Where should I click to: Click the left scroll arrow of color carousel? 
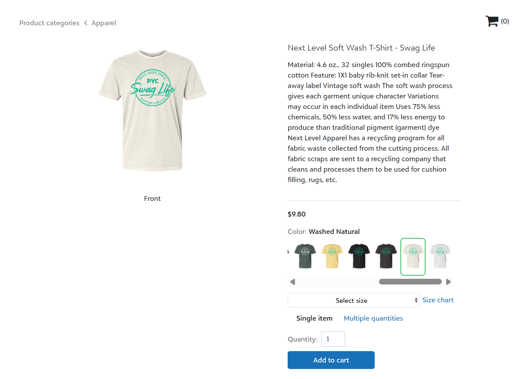[292, 282]
